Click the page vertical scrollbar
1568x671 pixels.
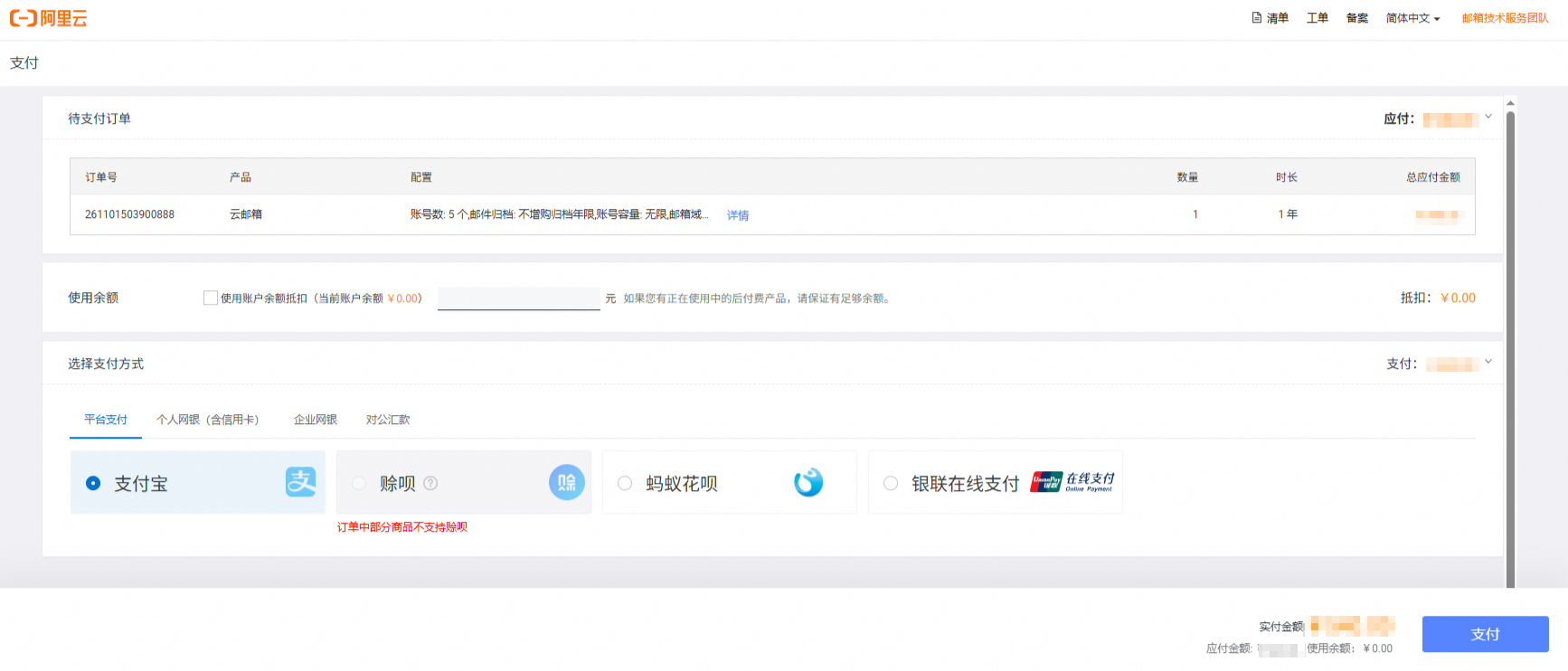[x=1510, y=348]
